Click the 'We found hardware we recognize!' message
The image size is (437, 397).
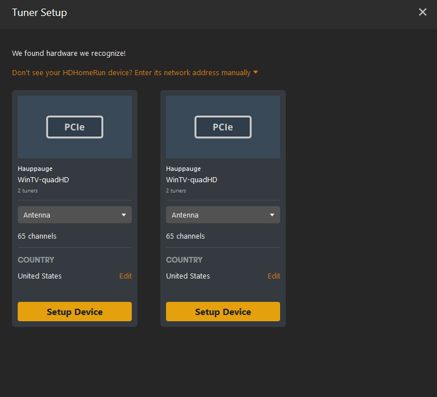pos(69,54)
